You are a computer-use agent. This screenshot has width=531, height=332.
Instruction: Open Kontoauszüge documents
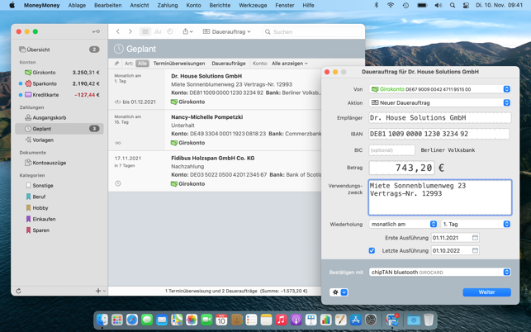(x=59, y=163)
